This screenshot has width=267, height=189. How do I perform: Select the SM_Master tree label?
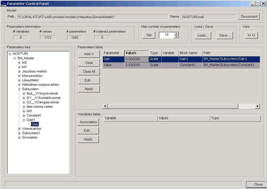click(x=26, y=58)
